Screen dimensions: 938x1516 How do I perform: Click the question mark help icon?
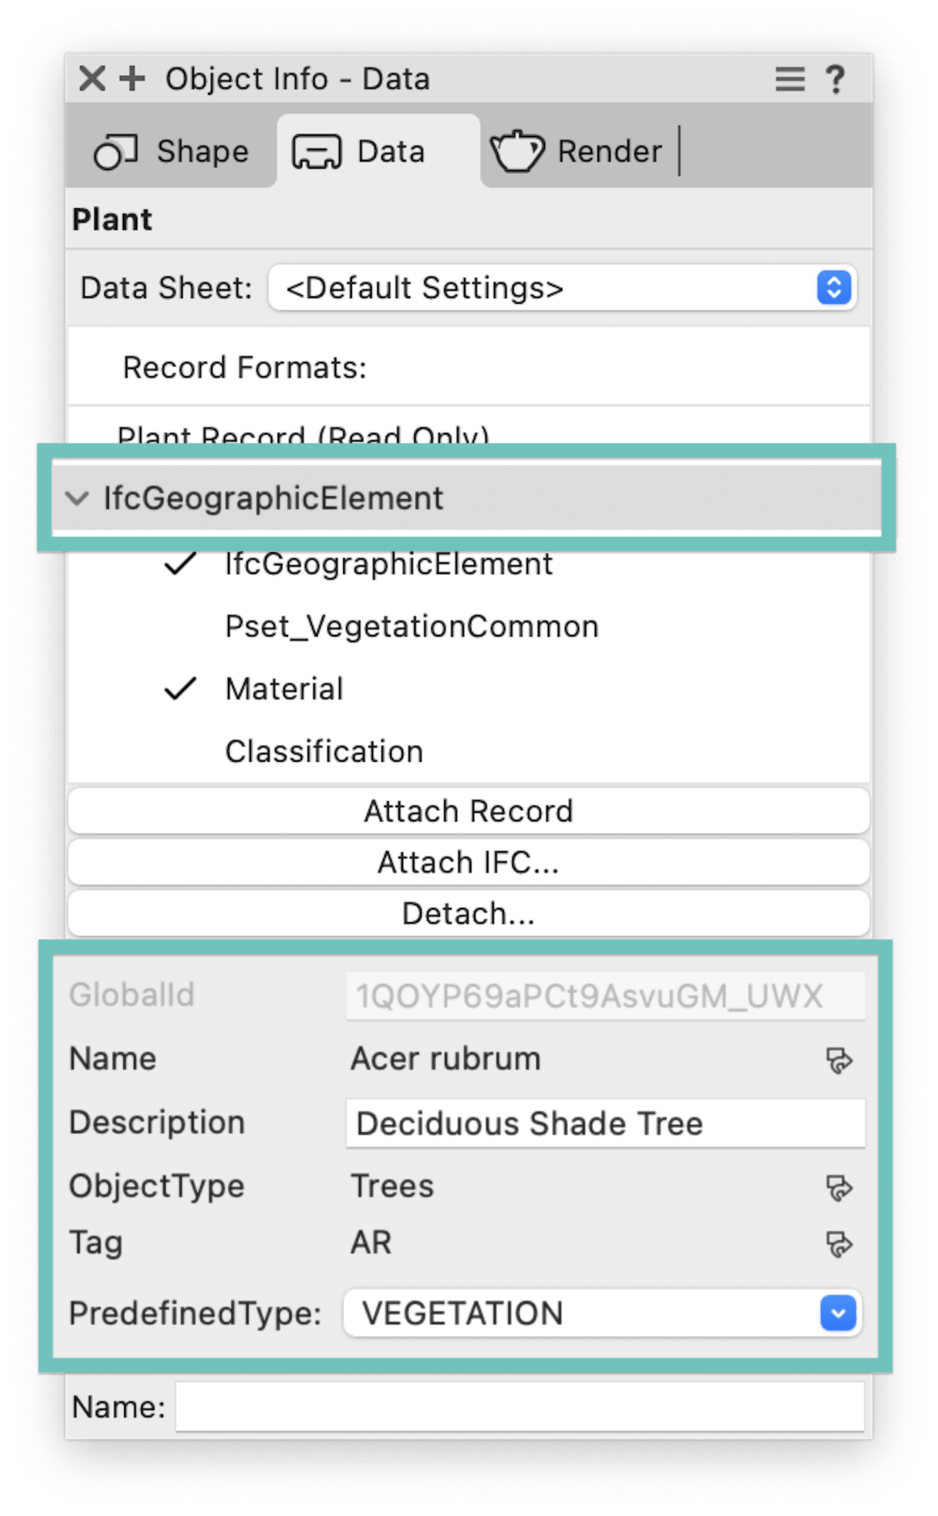(x=835, y=79)
